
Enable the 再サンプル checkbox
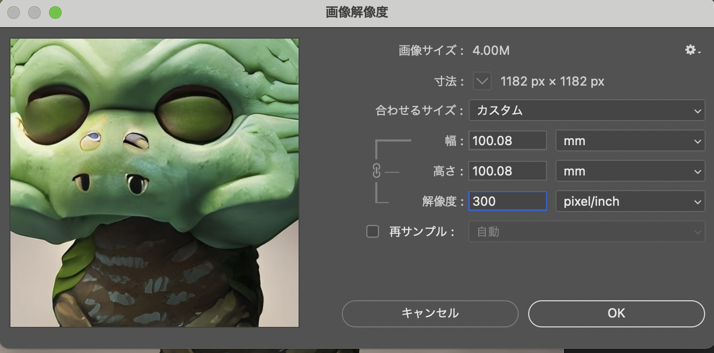pos(372,231)
